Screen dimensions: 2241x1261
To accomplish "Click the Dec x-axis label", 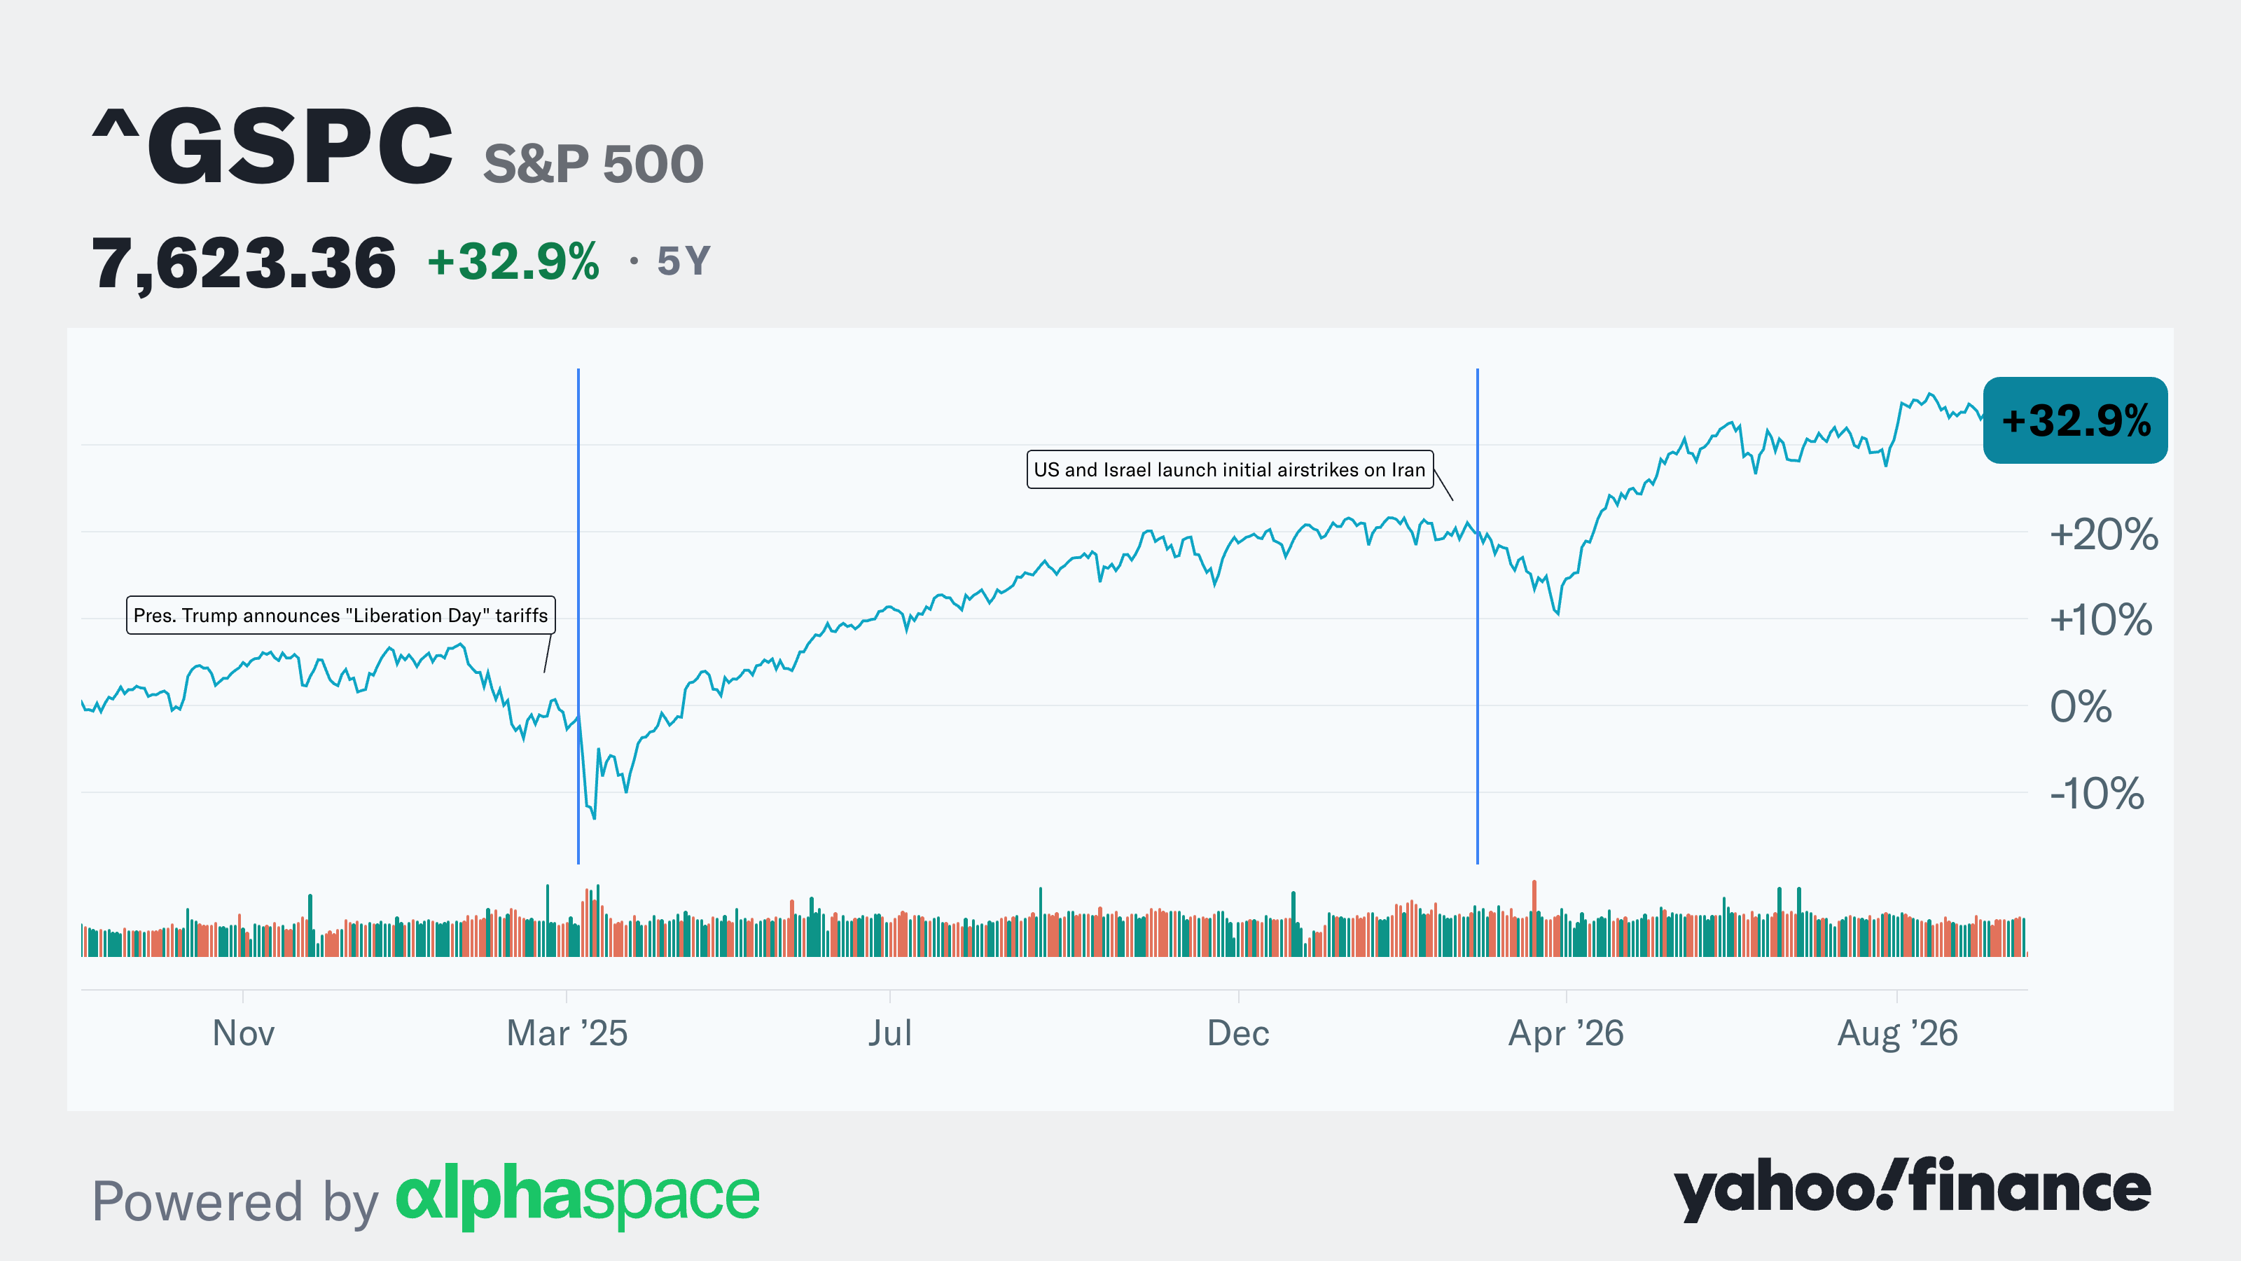I will [x=1238, y=1033].
